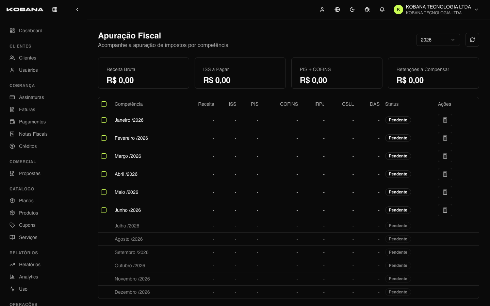This screenshot has width=490, height=306.
Task: Check the Abril /2026 row checkbox
Action: coord(104,174)
